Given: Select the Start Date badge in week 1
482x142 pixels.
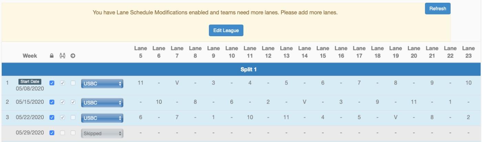Looking at the screenshot, I should [30, 82].
